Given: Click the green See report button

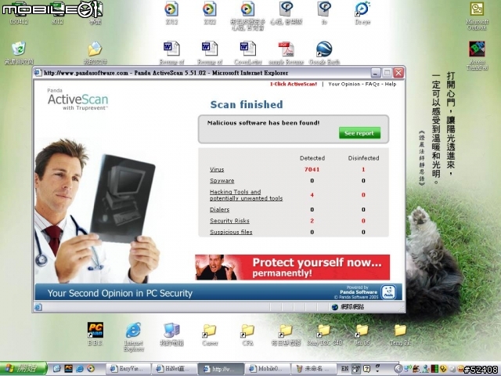Looking at the screenshot, I should [x=359, y=133].
